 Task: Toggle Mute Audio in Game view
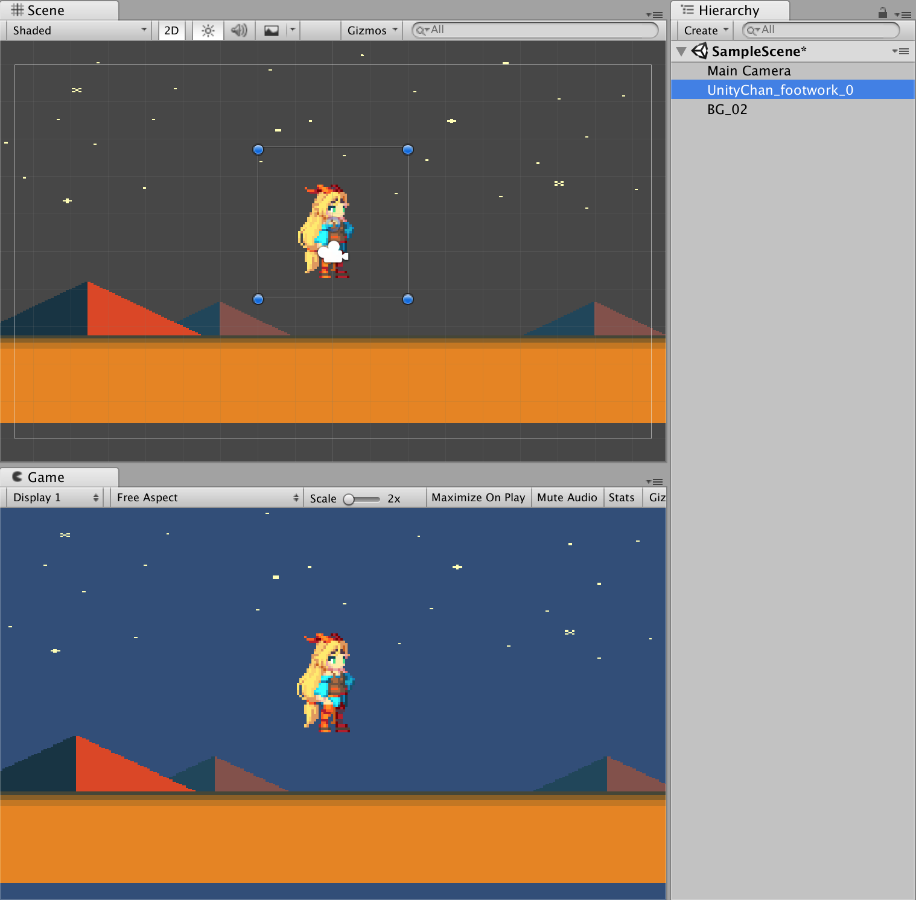(567, 498)
